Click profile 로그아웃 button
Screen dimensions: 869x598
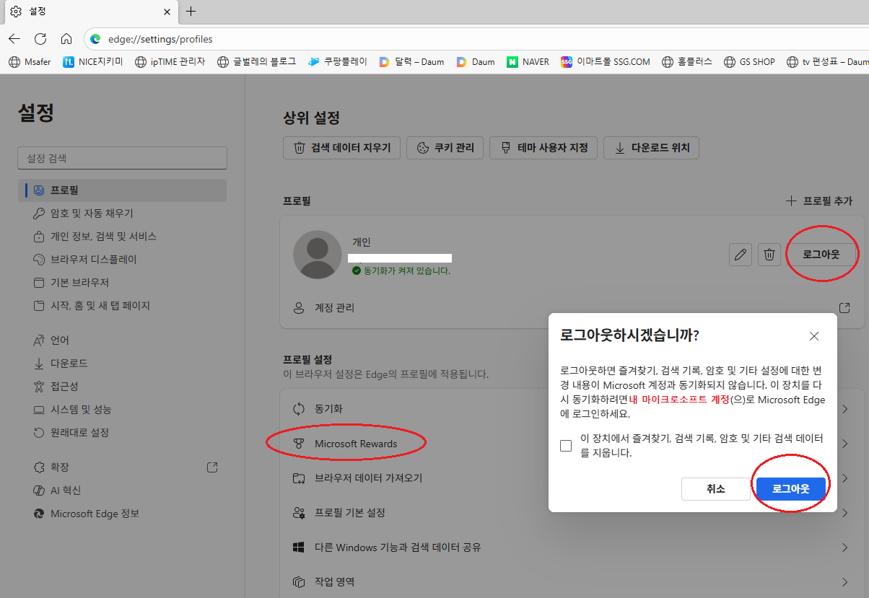click(821, 255)
